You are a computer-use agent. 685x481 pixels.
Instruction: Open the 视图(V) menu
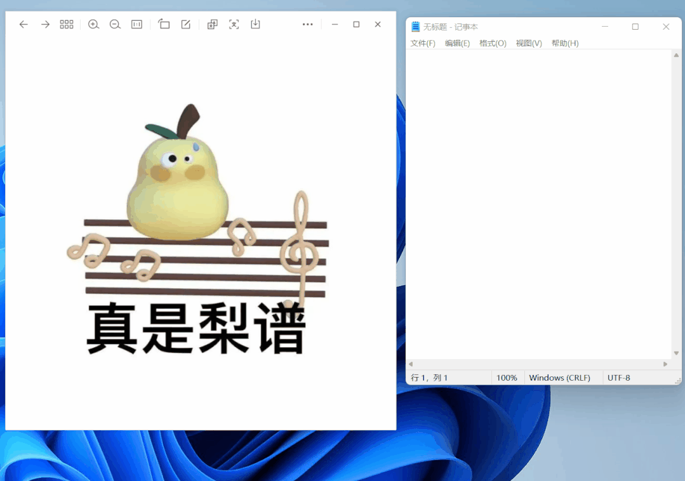click(x=528, y=43)
